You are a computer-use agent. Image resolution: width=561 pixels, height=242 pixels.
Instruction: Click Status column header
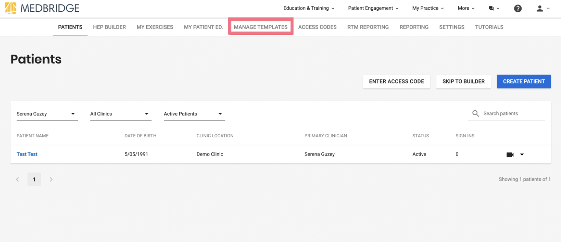[x=421, y=136]
